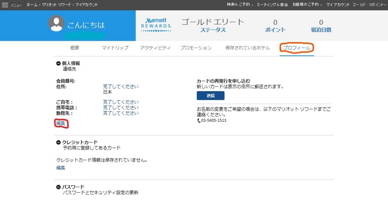Screen dimensions: 388x203
Task: Switch to the 概要 tab
Action: point(75,48)
